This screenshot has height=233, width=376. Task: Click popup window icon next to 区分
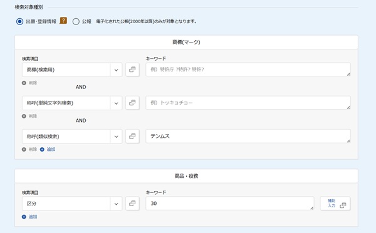coord(132,204)
